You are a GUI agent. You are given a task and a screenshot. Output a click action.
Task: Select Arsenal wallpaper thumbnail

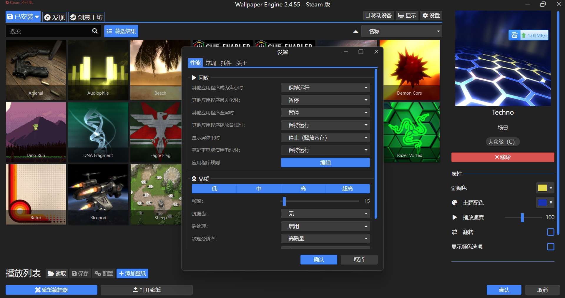[36, 70]
